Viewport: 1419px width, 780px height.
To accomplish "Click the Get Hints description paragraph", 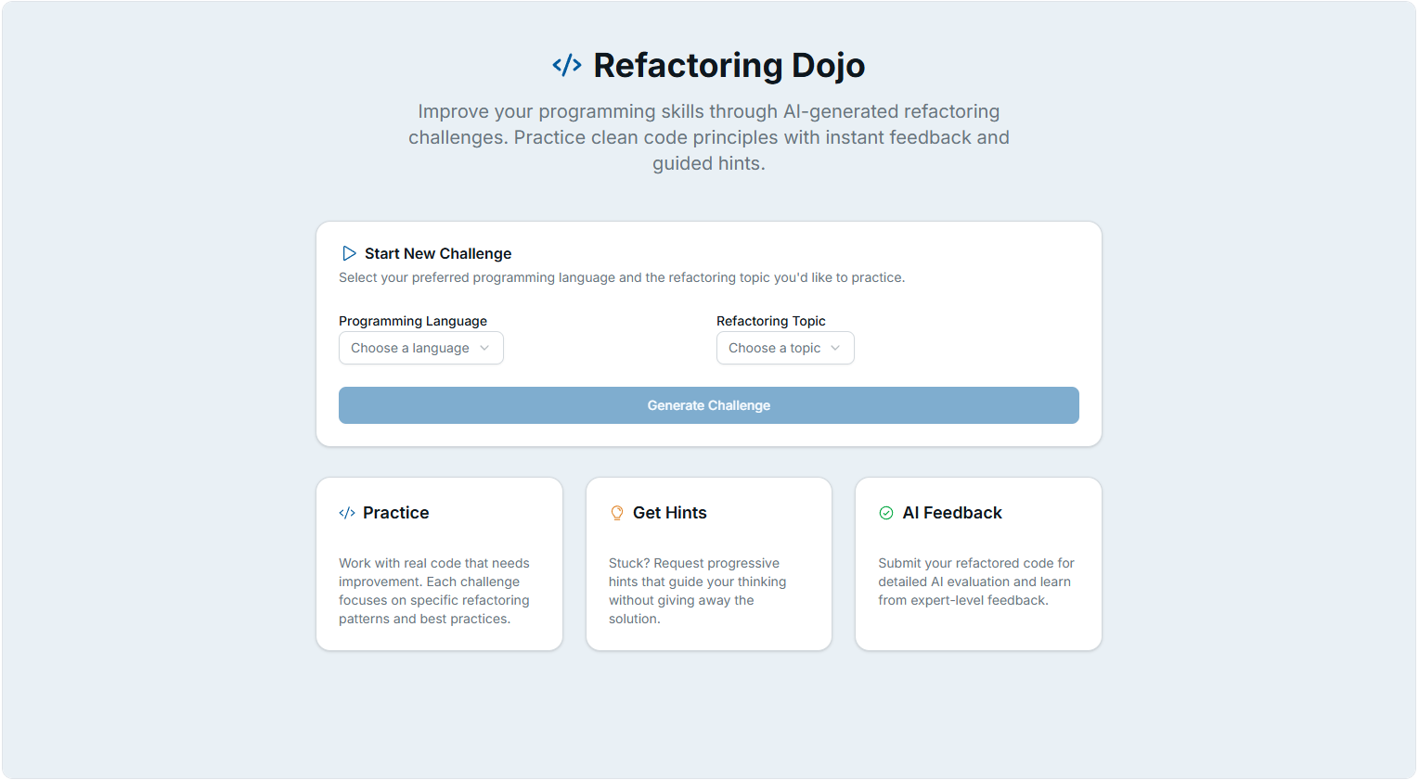I will [x=697, y=591].
